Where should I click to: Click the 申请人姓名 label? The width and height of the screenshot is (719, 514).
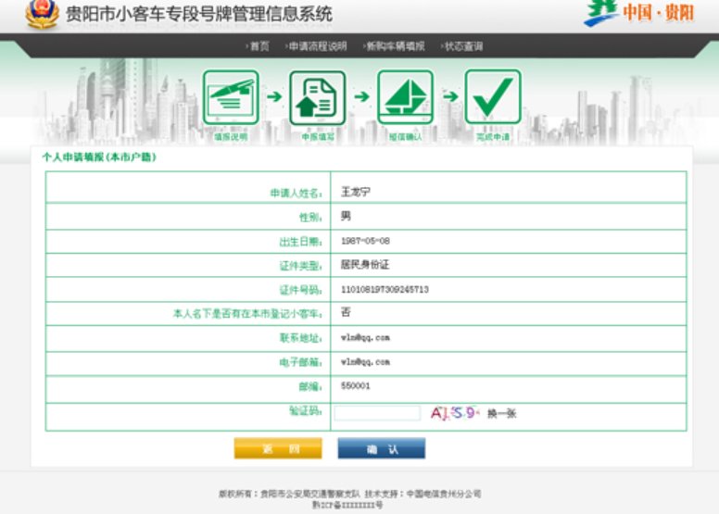tap(296, 193)
